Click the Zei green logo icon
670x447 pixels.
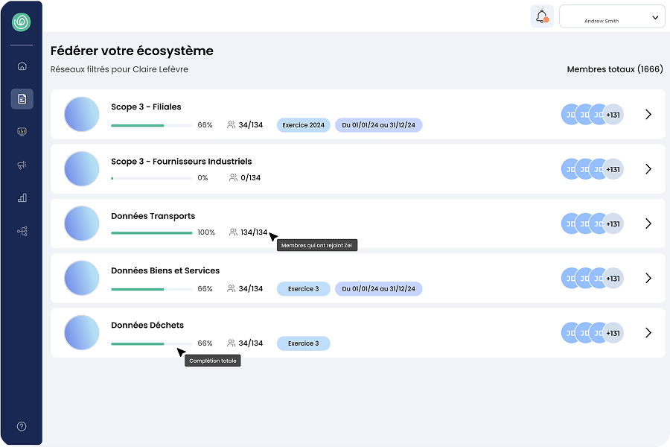(22, 22)
